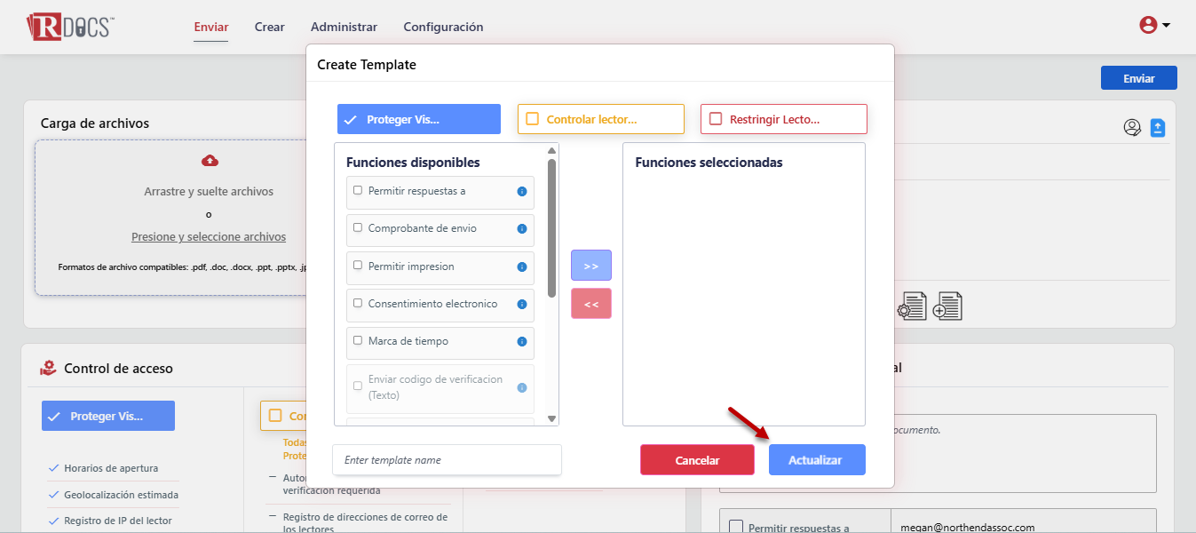This screenshot has height=533, width=1196.
Task: Click the document with plus icon
Action: [947, 306]
